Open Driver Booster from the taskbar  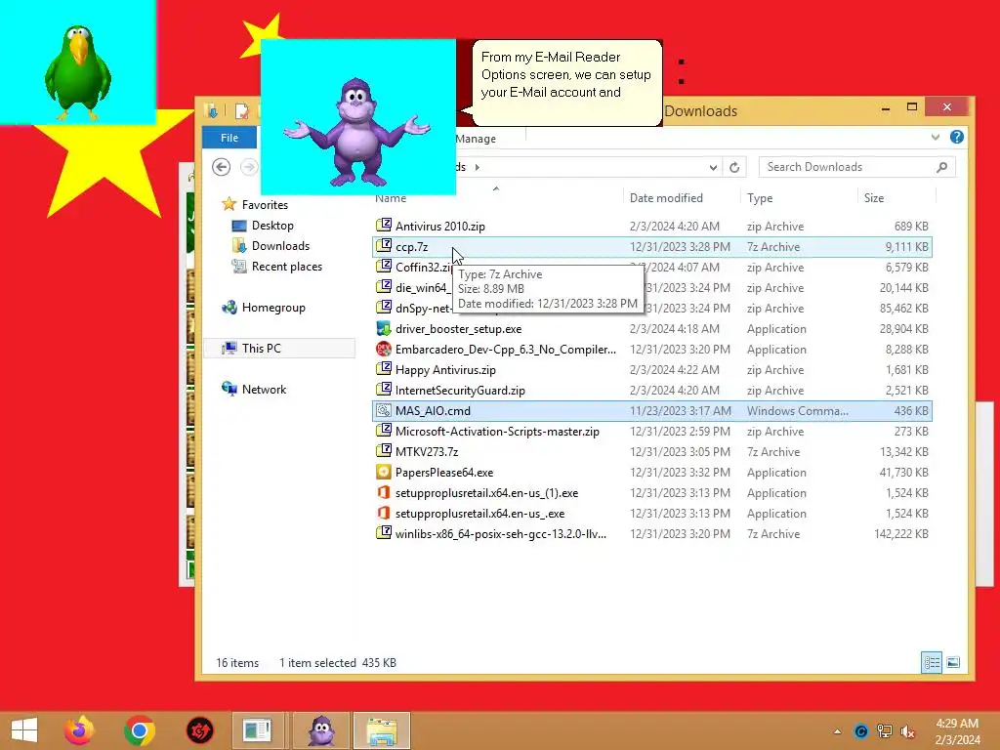pyautogui.click(x=199, y=730)
